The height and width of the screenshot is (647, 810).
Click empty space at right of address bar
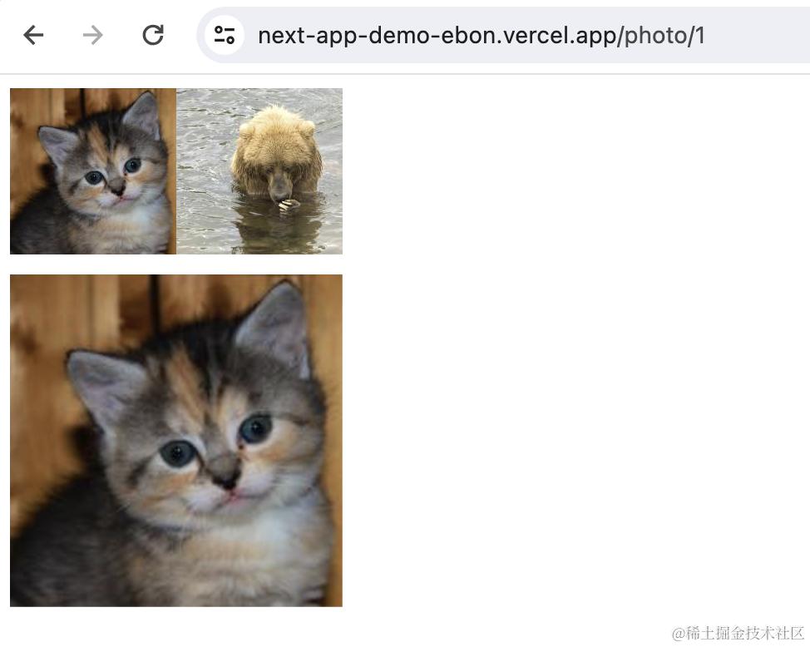[x=757, y=36]
